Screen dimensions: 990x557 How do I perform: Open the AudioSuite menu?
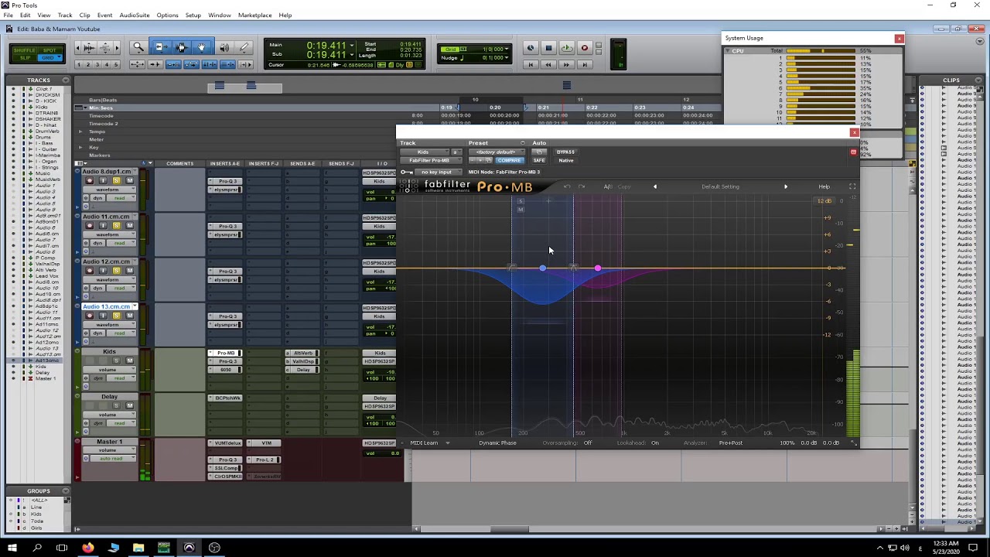pos(135,15)
